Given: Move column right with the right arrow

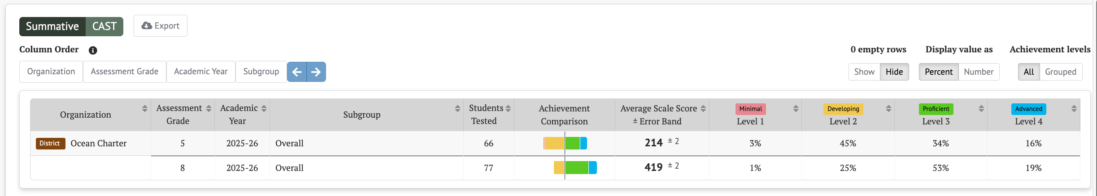Looking at the screenshot, I should pyautogui.click(x=316, y=72).
